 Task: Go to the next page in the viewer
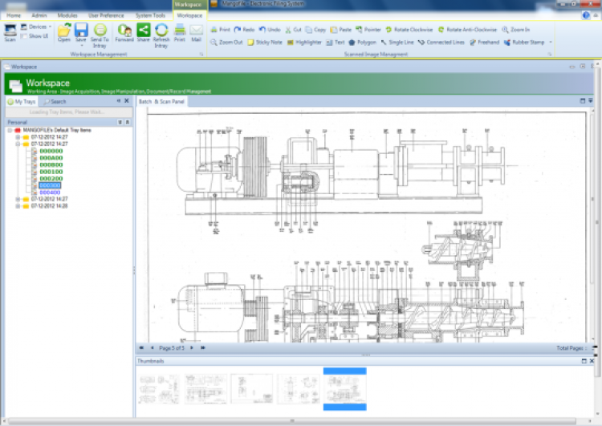coord(191,347)
